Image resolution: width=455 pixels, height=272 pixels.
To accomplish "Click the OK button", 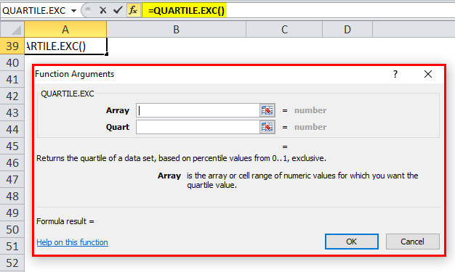I will pos(351,242).
